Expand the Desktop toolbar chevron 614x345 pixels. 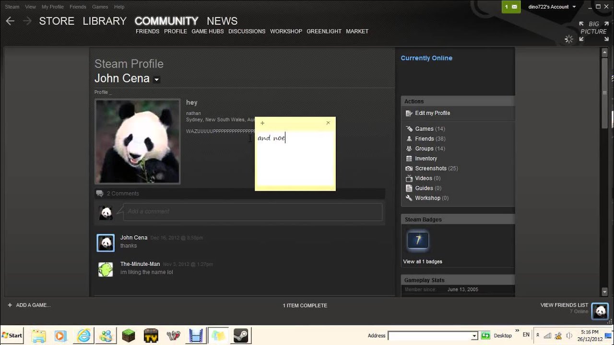coord(517,331)
